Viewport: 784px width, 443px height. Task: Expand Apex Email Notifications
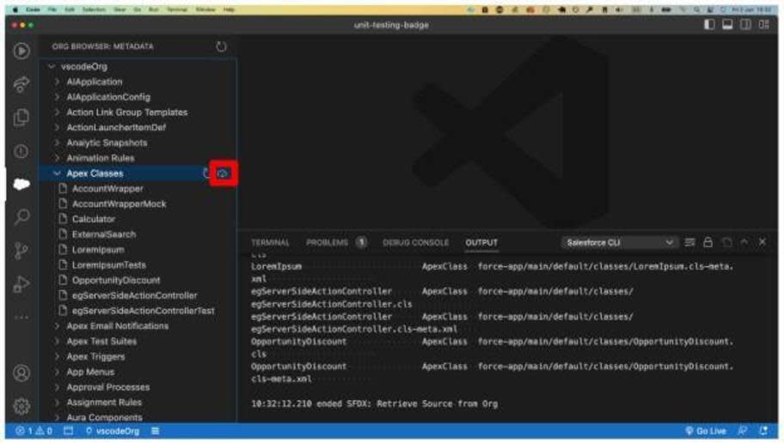click(x=57, y=326)
